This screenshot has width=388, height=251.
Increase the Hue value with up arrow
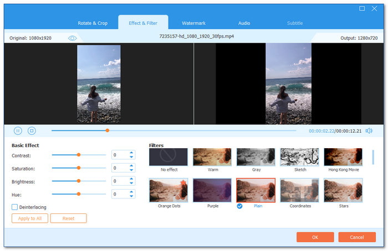click(x=131, y=192)
